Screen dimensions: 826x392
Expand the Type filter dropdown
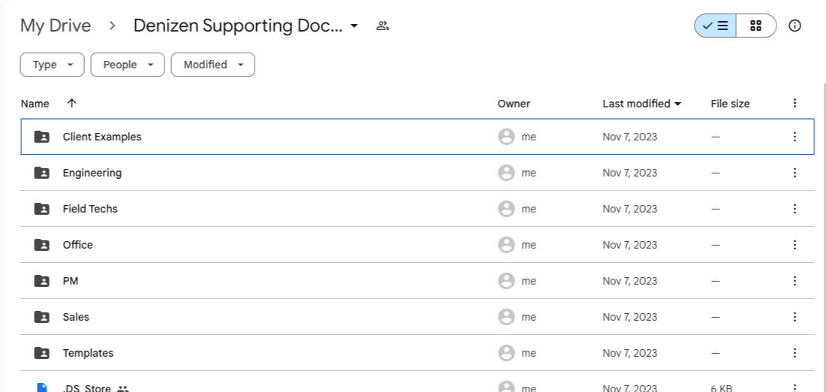tap(52, 65)
